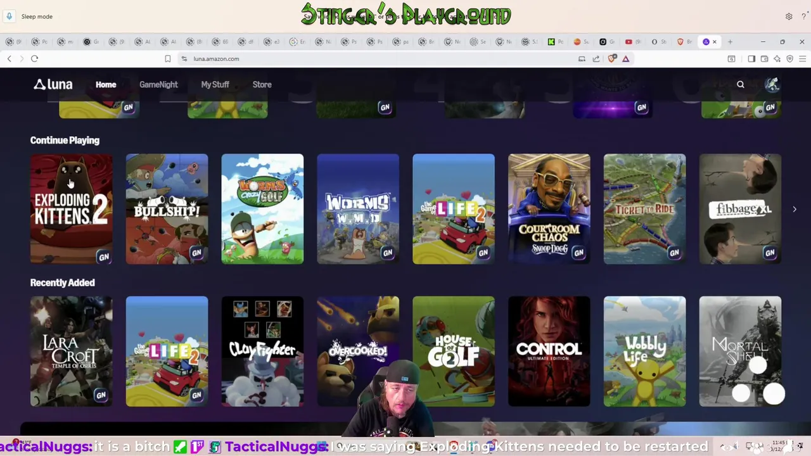
Task: Launch Exploding Kittens 2 from Continue Playing
Action: coord(72,208)
